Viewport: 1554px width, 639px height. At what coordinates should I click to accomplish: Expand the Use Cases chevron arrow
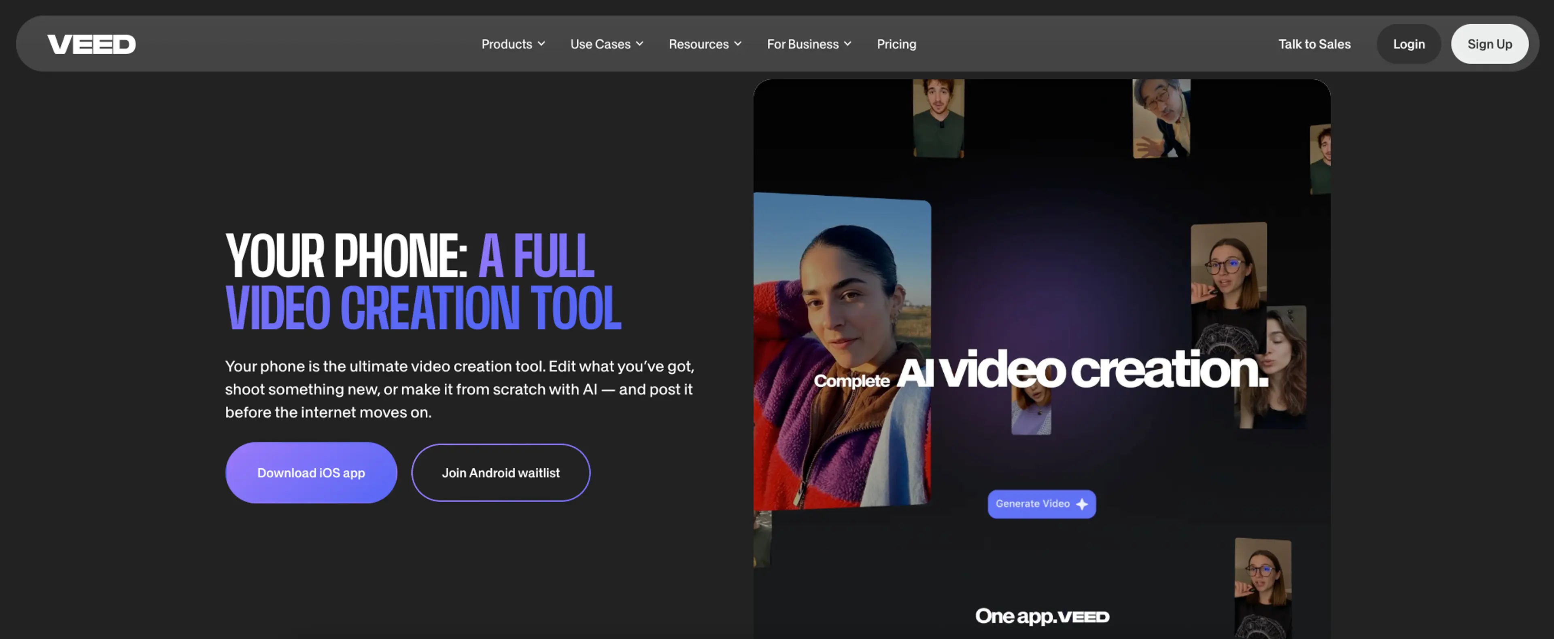coord(639,44)
